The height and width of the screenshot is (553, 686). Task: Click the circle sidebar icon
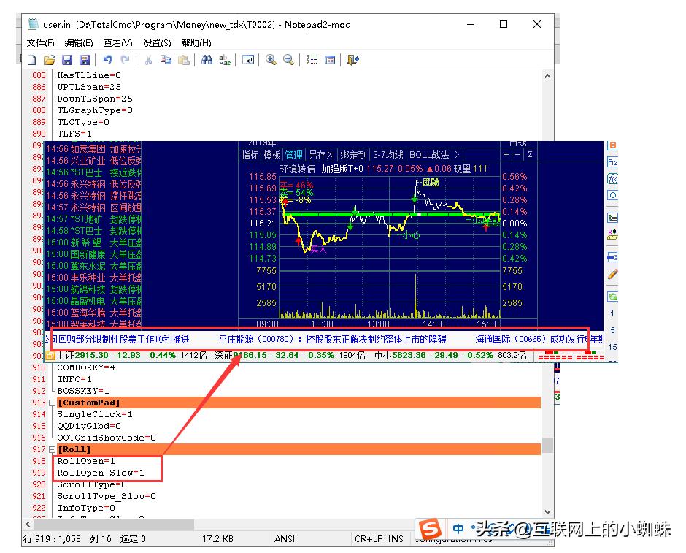point(612,195)
